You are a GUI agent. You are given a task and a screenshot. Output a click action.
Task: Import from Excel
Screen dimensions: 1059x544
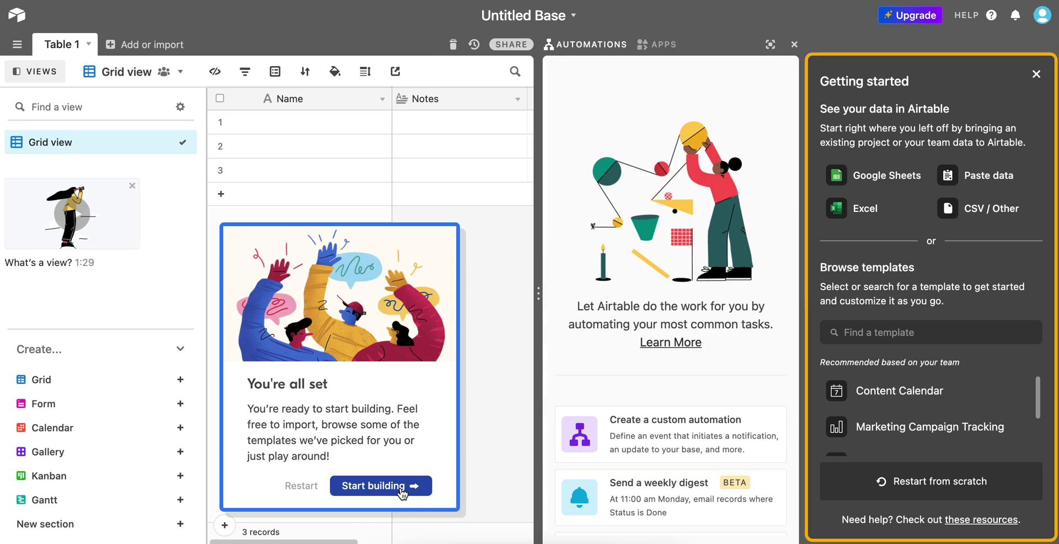coord(852,209)
